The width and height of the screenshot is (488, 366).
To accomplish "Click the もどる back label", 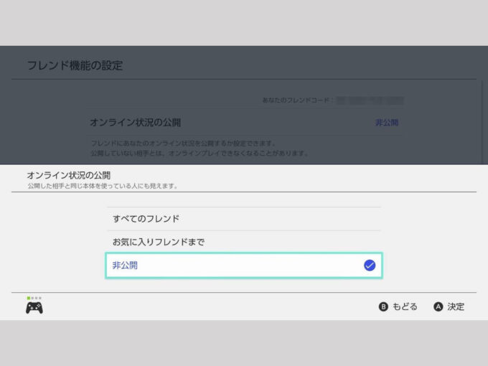I will pos(405,307).
